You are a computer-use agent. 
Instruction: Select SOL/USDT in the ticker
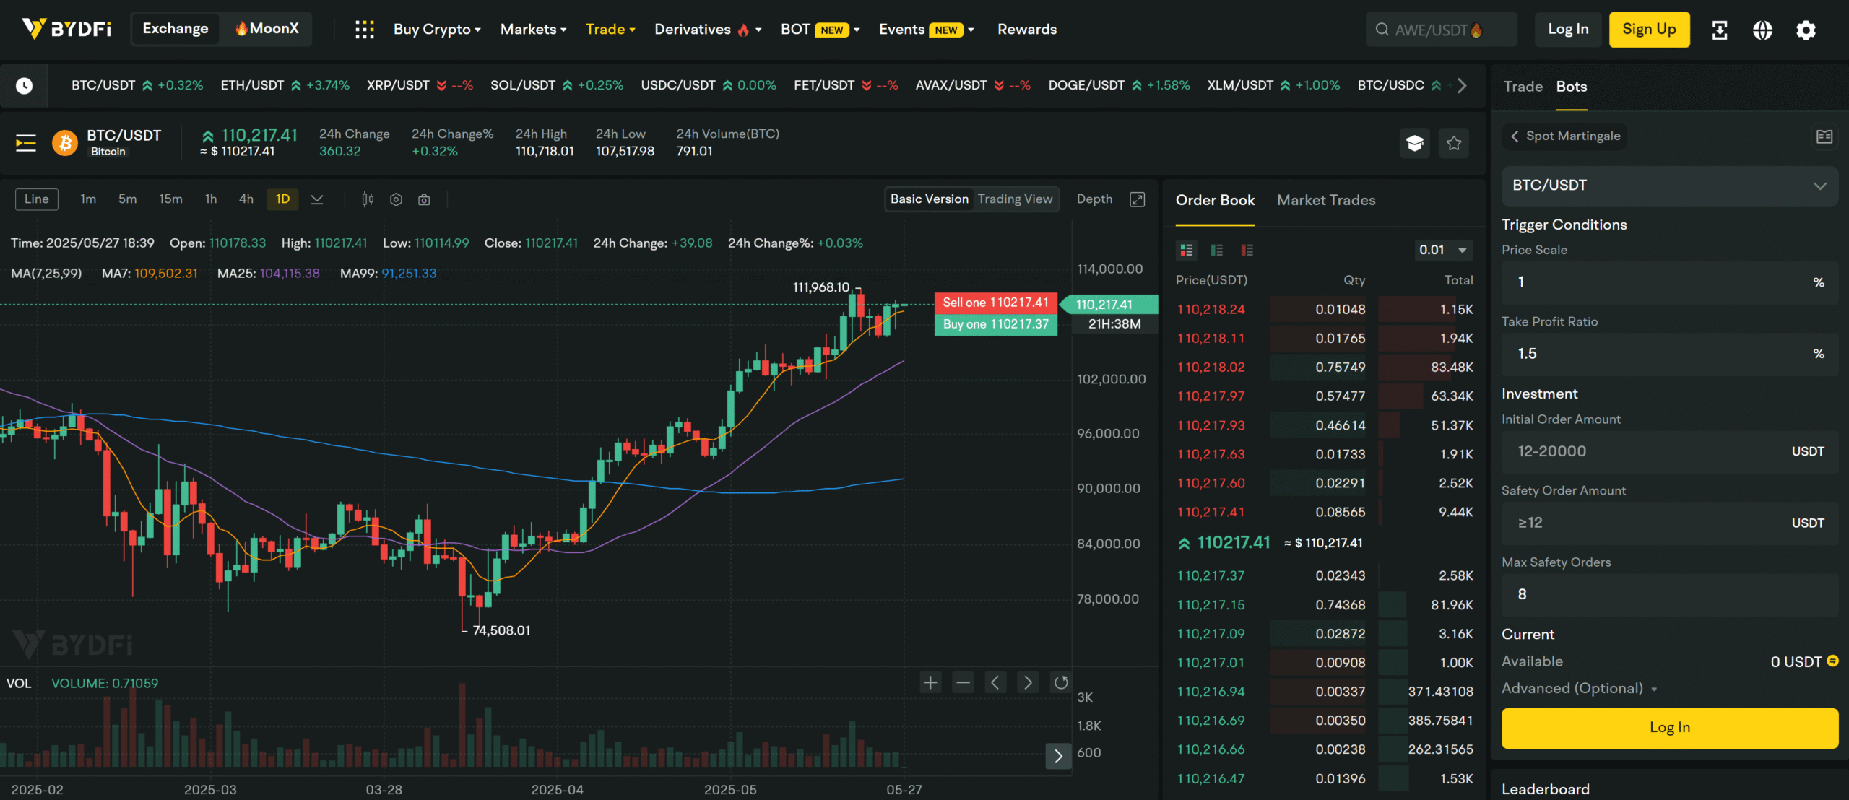[x=556, y=85]
